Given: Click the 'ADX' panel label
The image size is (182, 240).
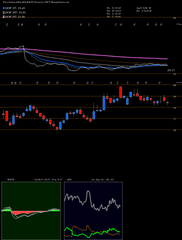Looking at the screenshot, I should (x=70, y=180).
